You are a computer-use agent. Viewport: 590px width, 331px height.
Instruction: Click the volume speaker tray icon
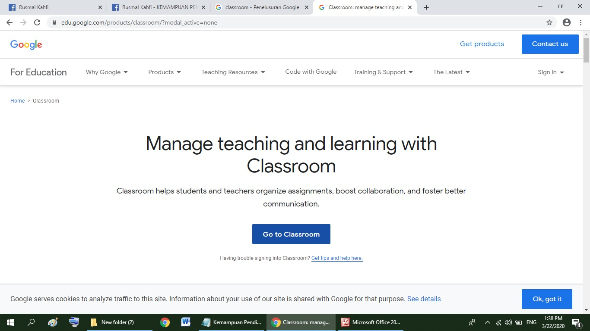tap(508, 322)
